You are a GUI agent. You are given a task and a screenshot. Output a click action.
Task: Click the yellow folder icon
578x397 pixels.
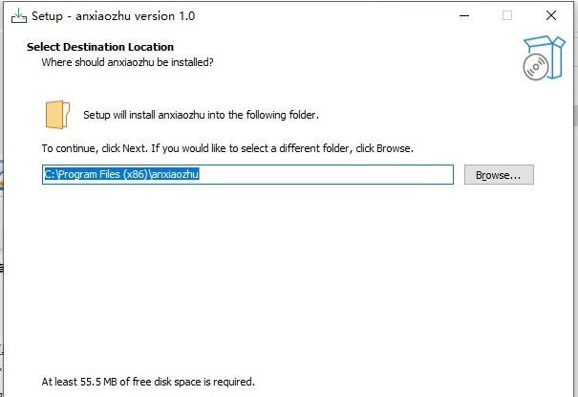point(57,114)
